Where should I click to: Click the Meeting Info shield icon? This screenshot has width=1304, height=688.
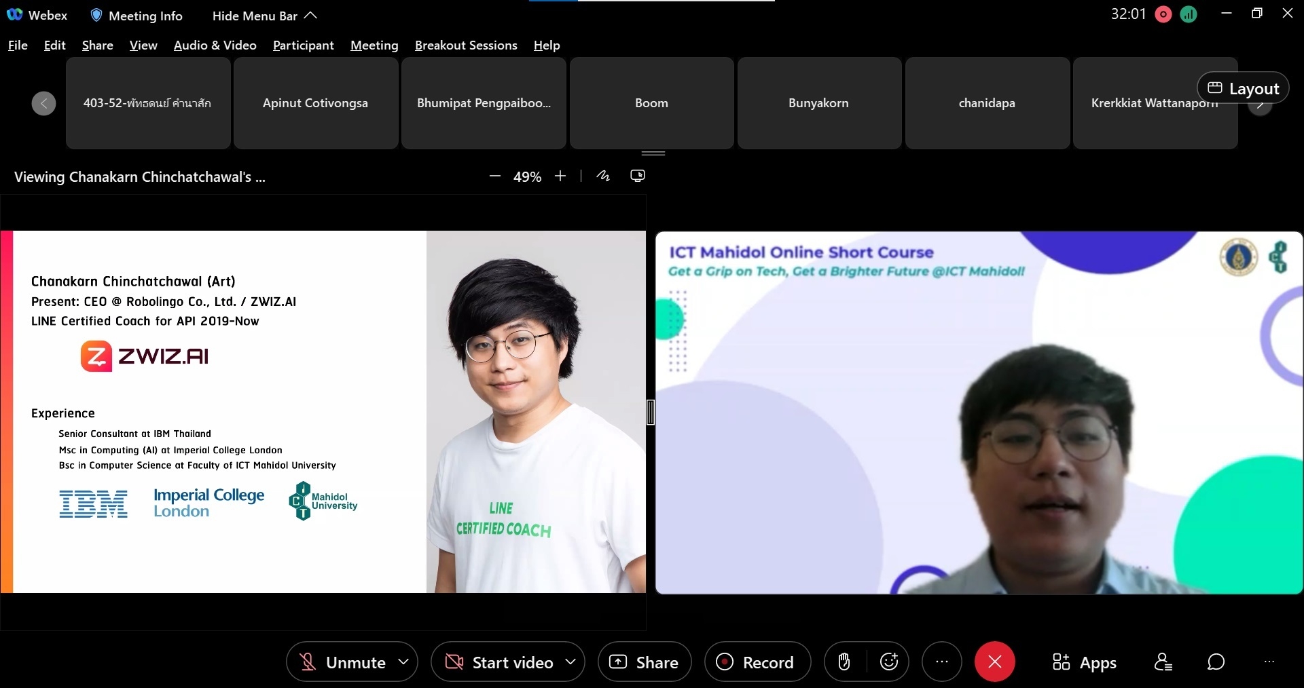(x=96, y=16)
